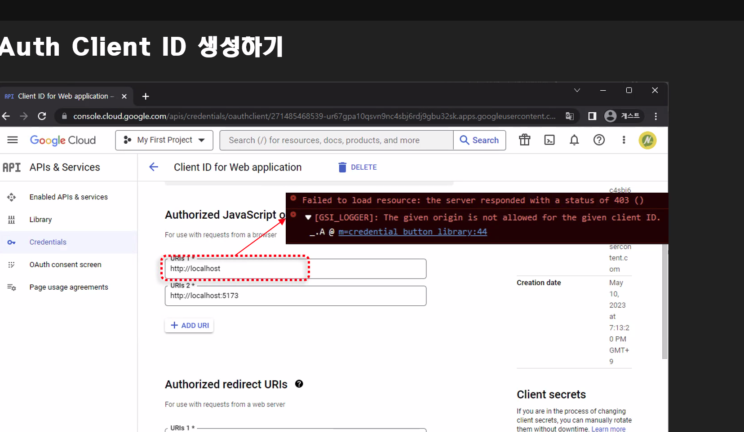Open the My First Project selector
The height and width of the screenshot is (432, 744).
pyautogui.click(x=164, y=140)
